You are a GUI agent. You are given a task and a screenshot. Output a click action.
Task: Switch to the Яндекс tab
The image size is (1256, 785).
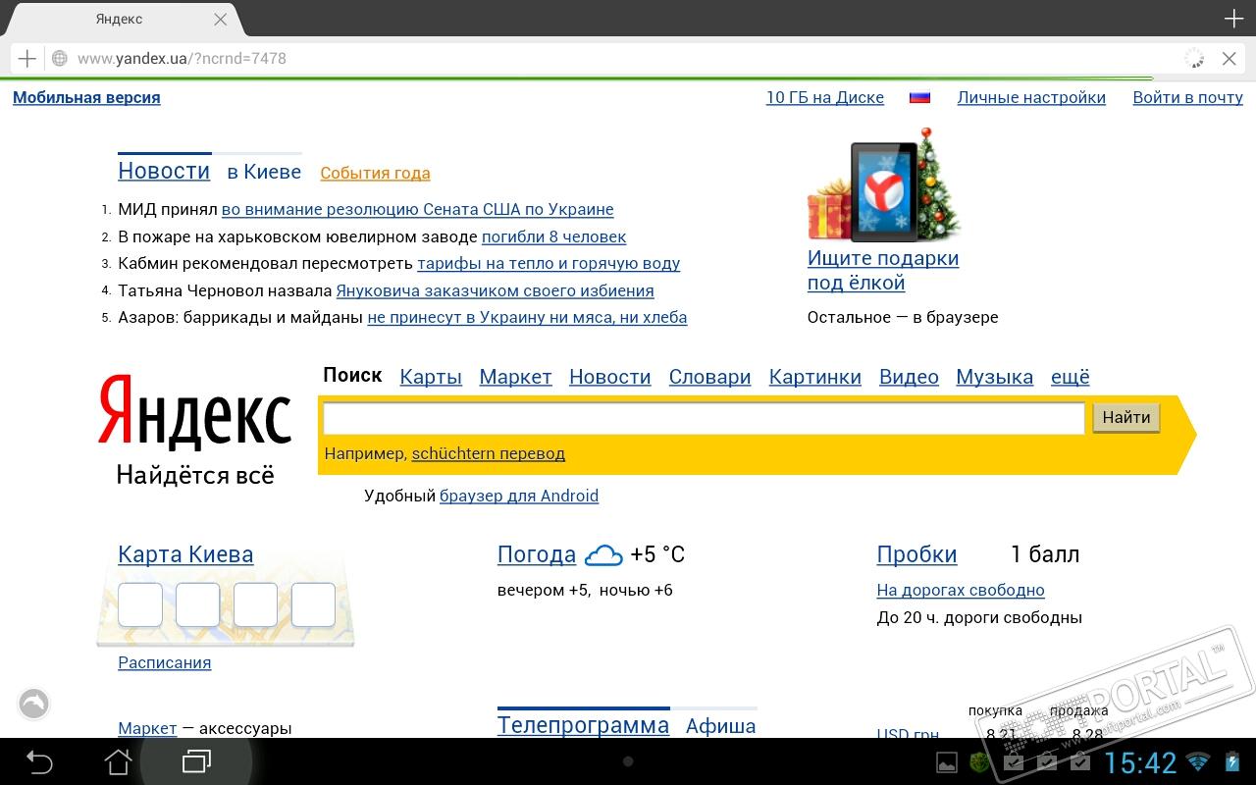click(120, 19)
